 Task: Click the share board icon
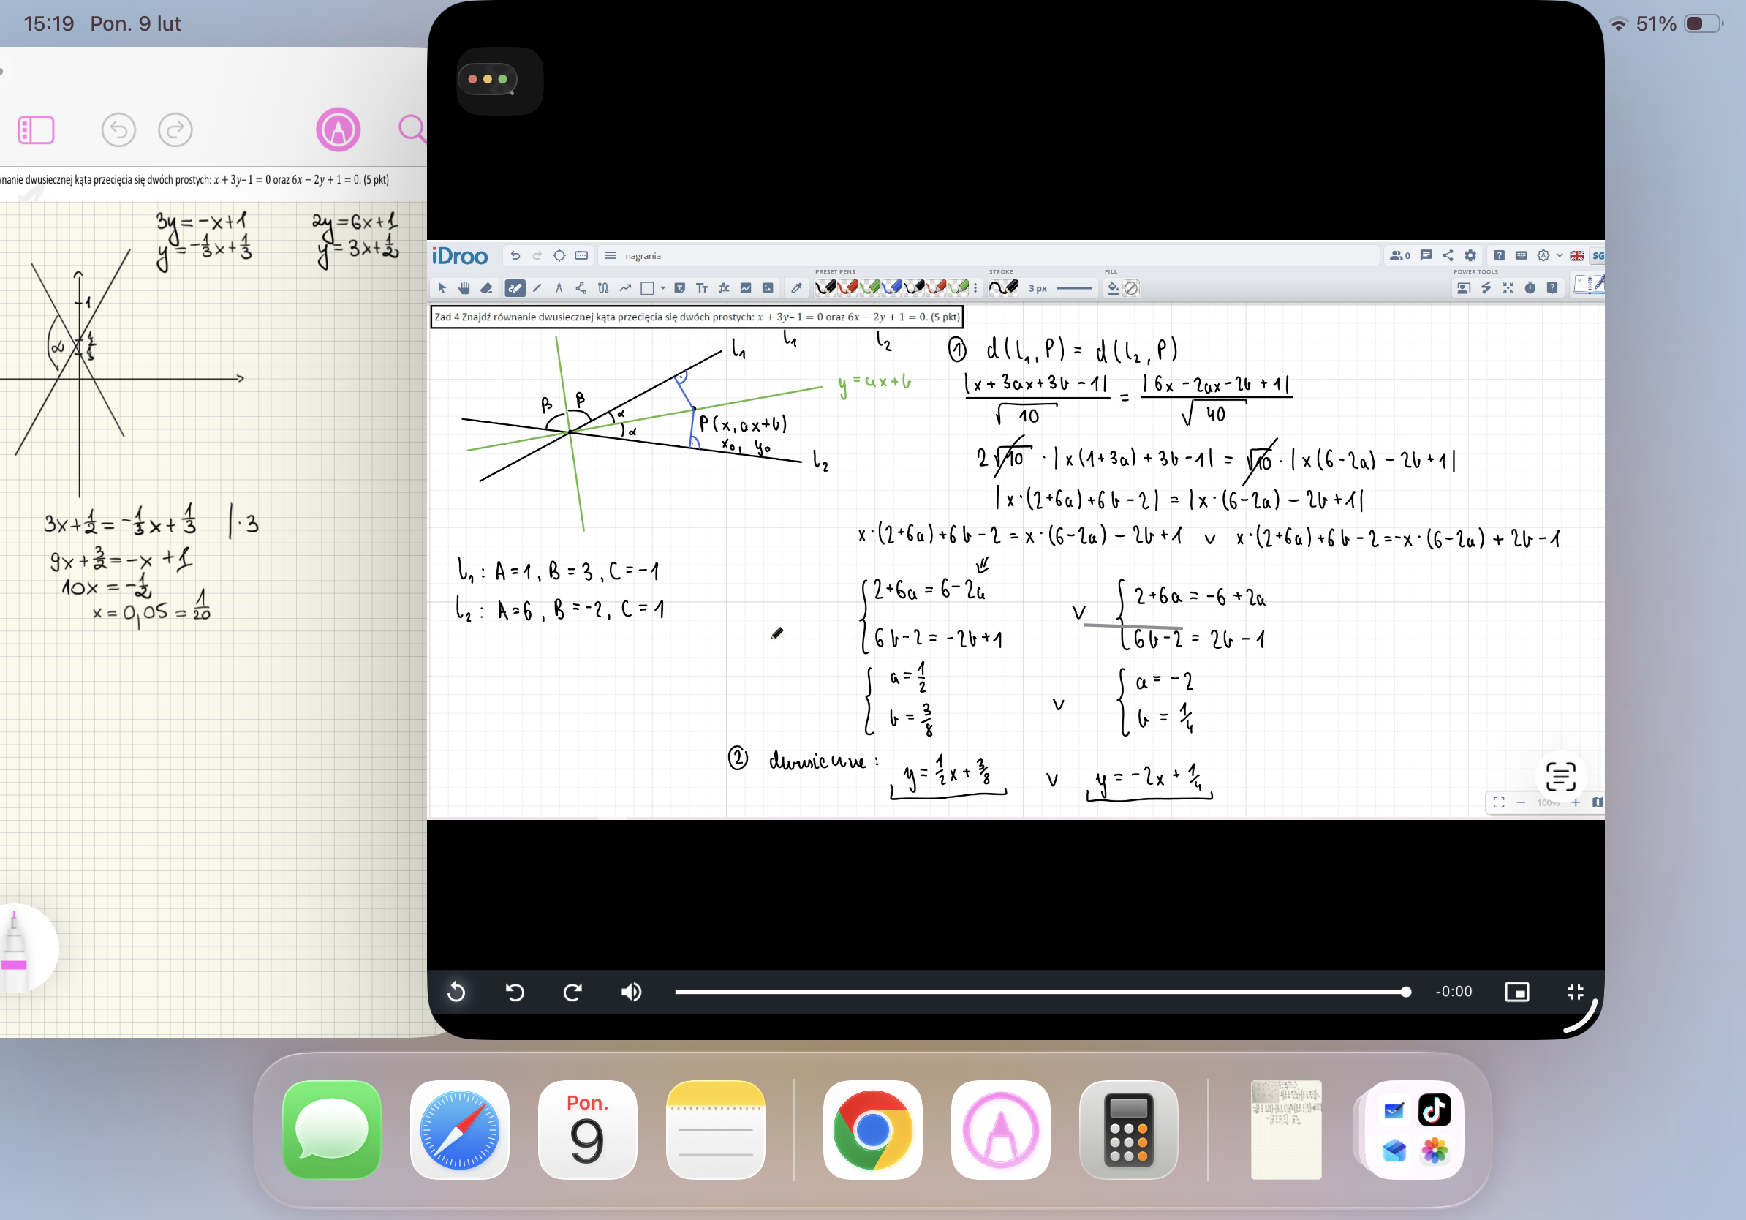[x=1448, y=255]
